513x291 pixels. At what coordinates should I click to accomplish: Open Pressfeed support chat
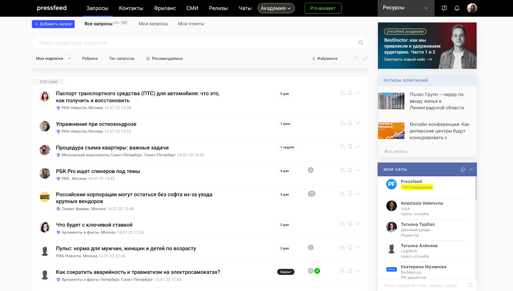click(426, 185)
